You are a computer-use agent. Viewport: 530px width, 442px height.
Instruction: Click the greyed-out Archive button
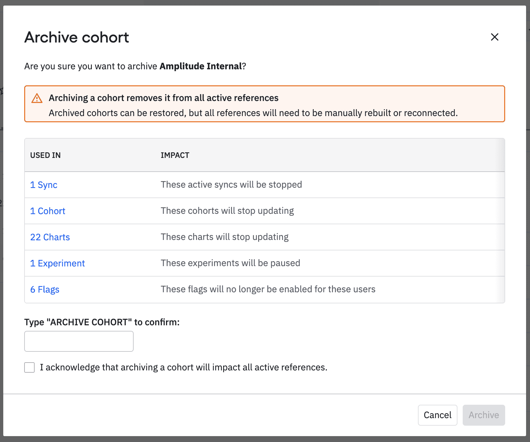click(484, 415)
